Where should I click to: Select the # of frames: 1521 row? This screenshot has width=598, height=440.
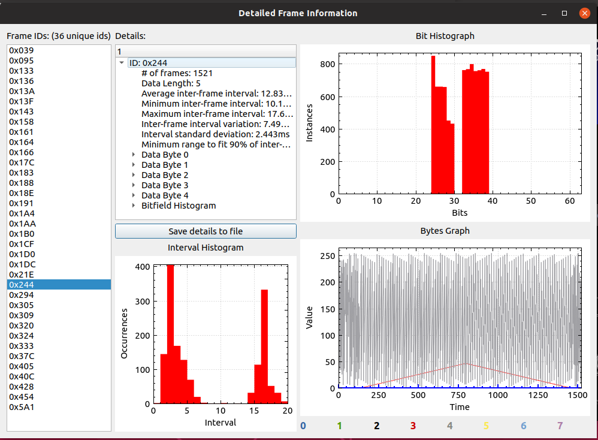click(177, 73)
